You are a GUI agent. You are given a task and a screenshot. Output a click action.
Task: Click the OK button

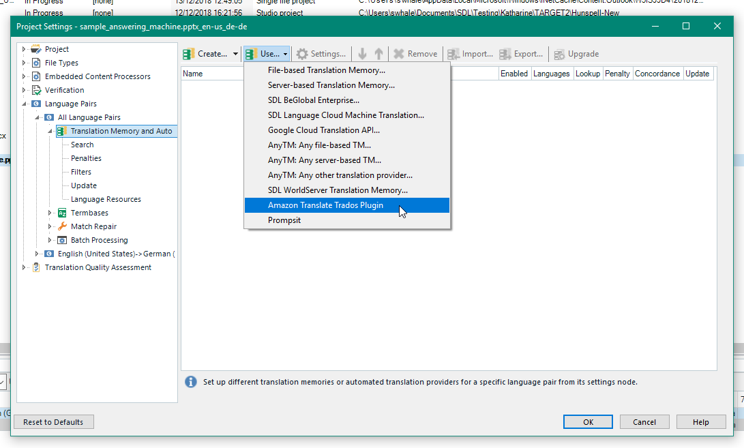[x=588, y=422]
